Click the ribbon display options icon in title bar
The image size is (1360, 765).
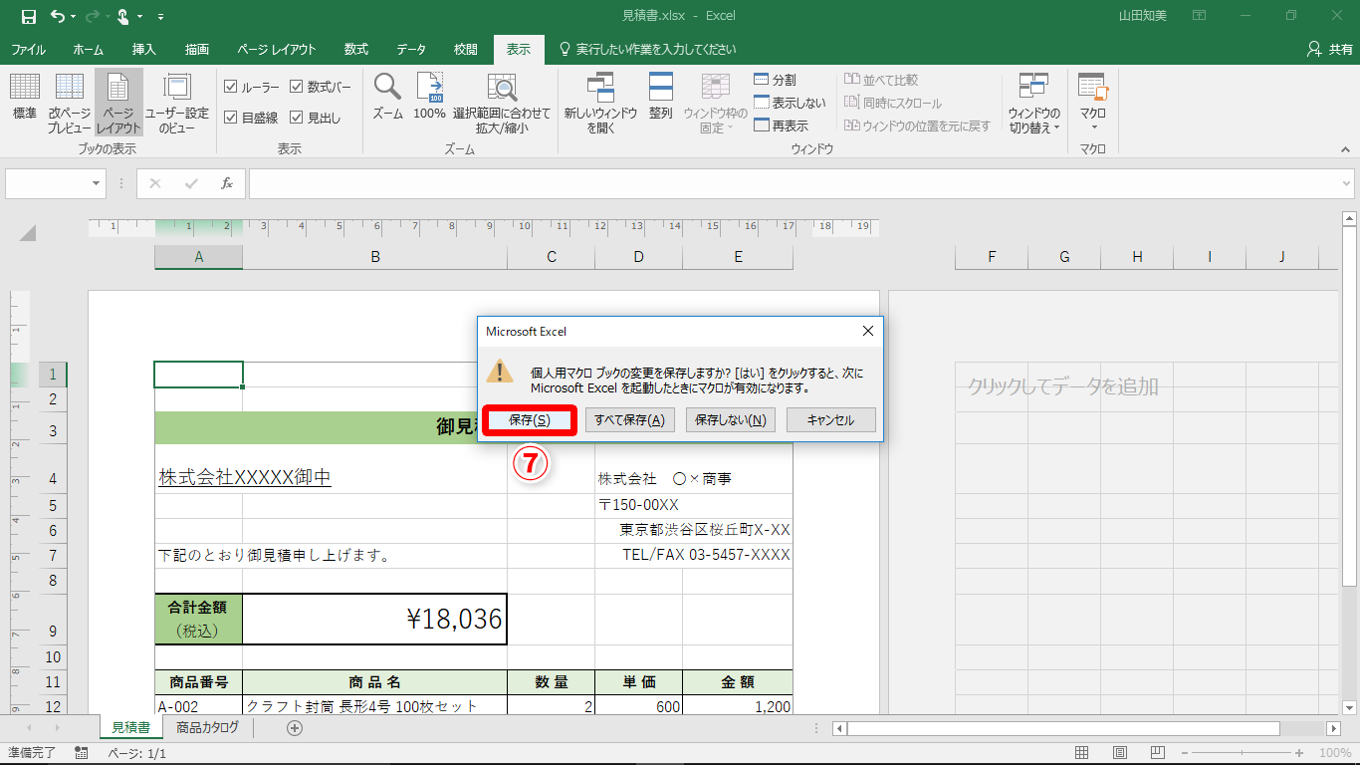(1200, 16)
